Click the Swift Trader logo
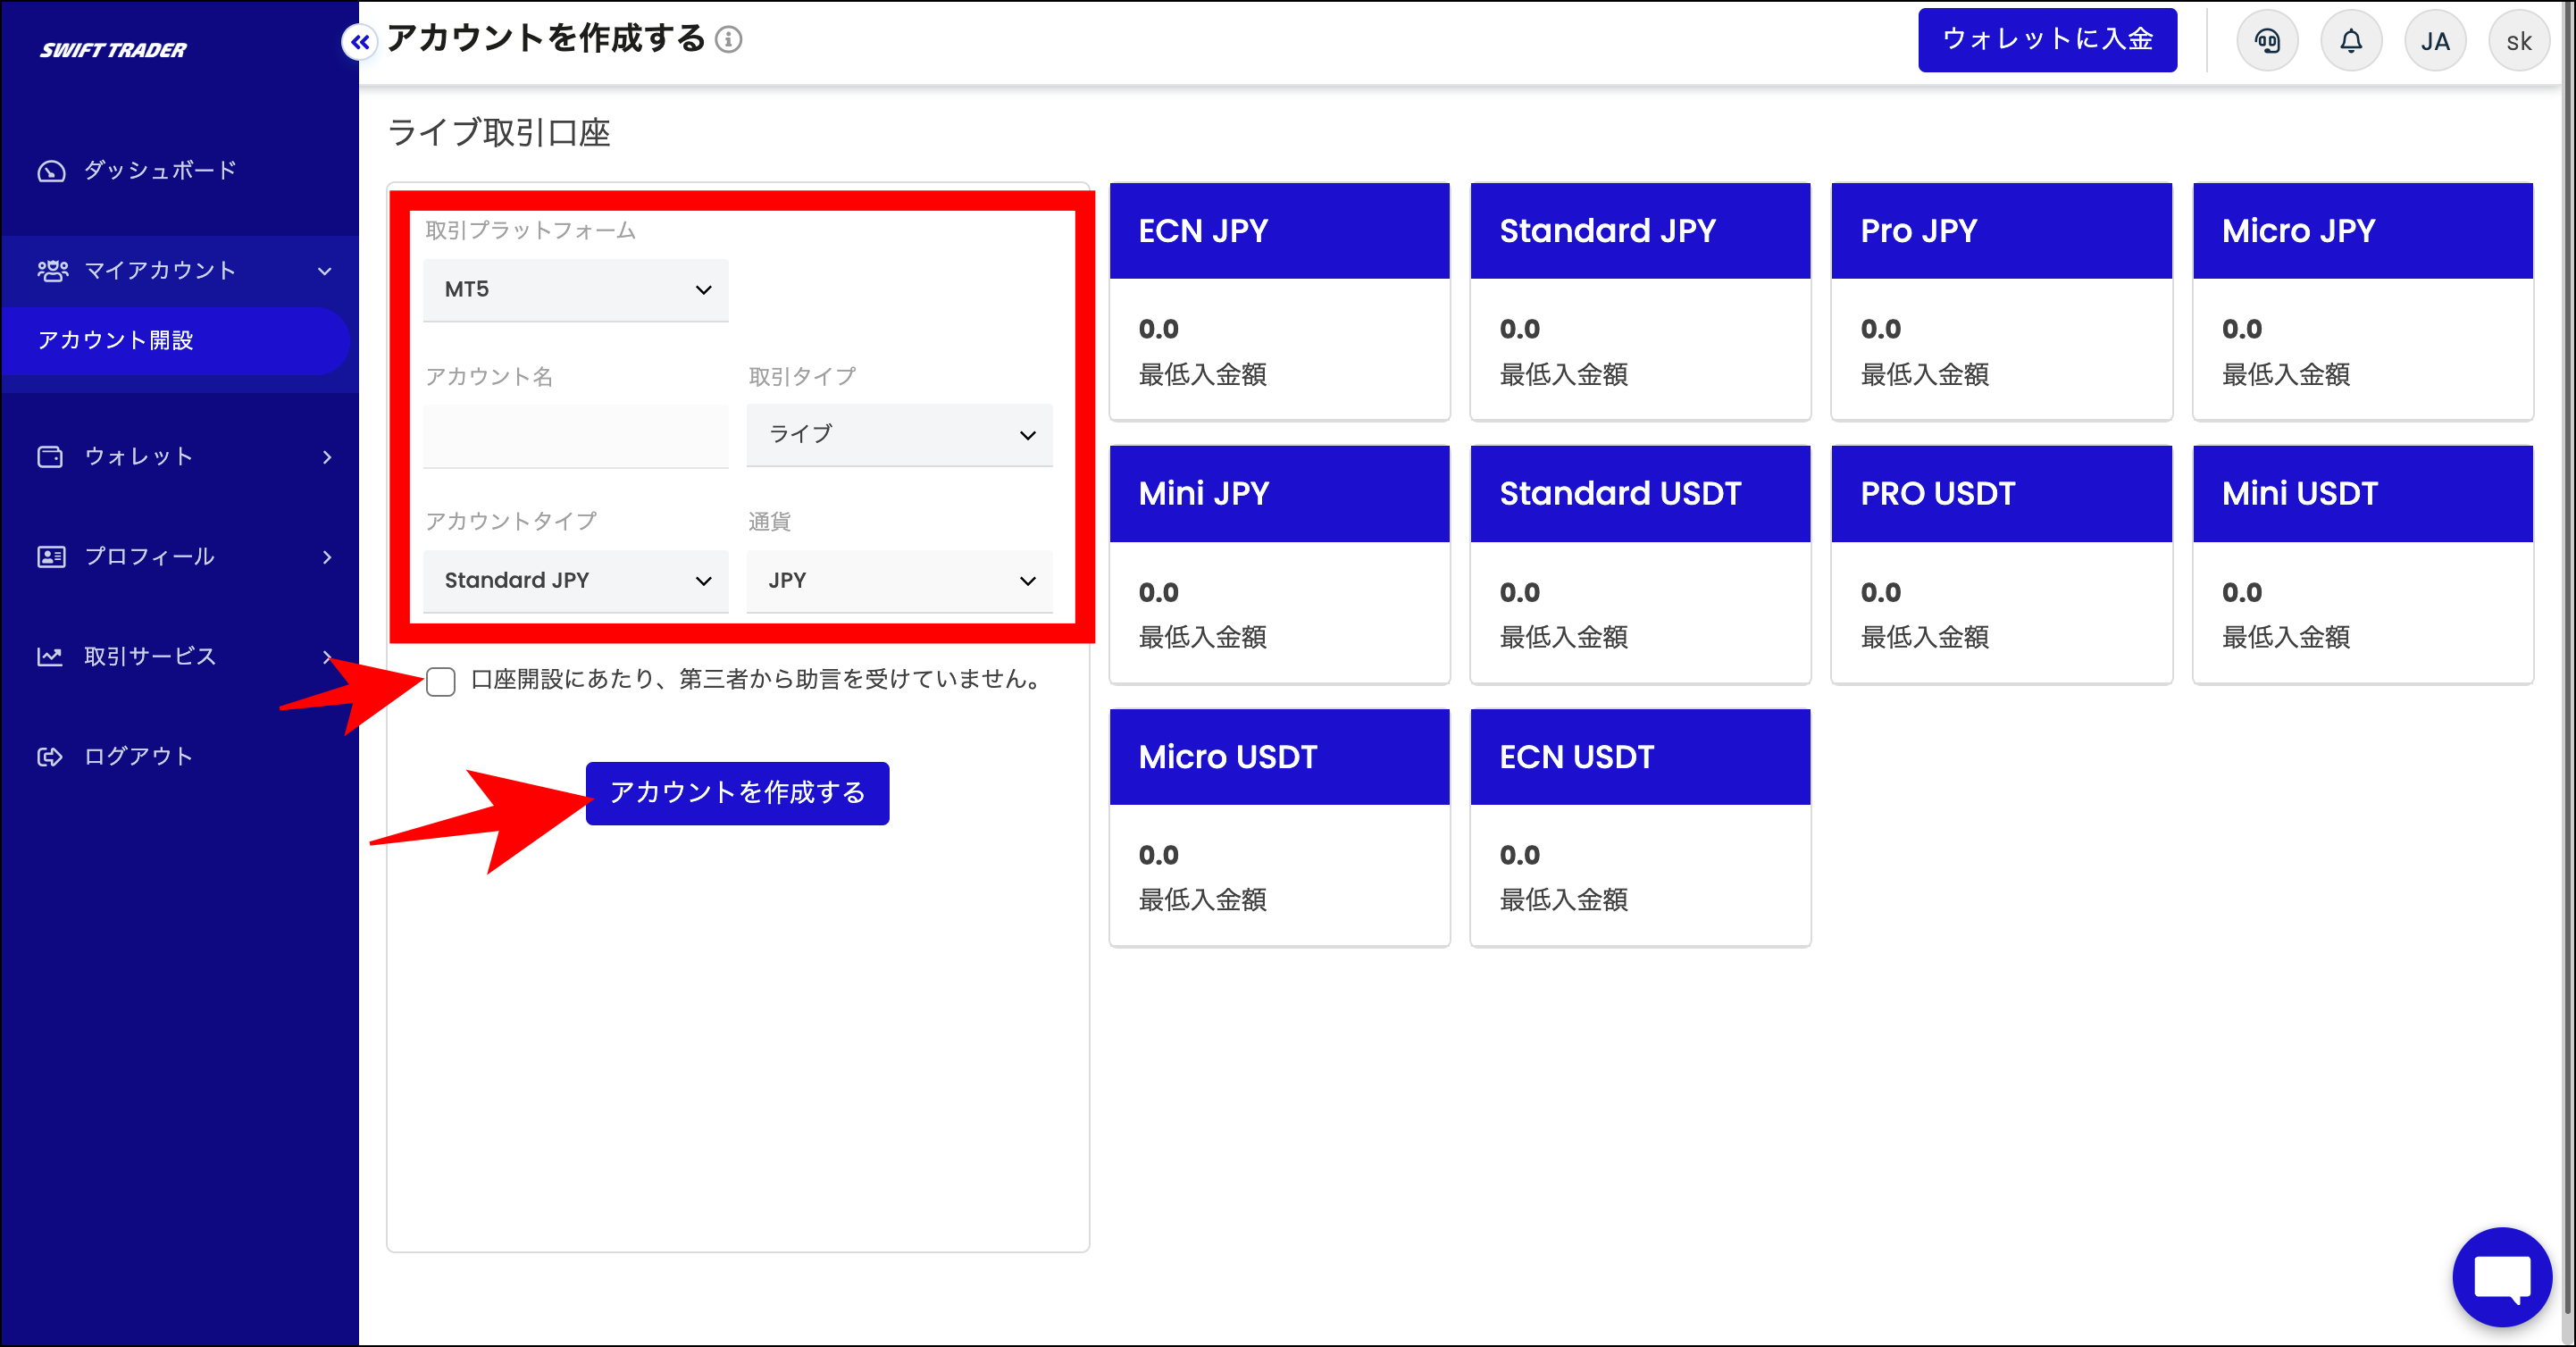The width and height of the screenshot is (2576, 1347). pos(113,50)
